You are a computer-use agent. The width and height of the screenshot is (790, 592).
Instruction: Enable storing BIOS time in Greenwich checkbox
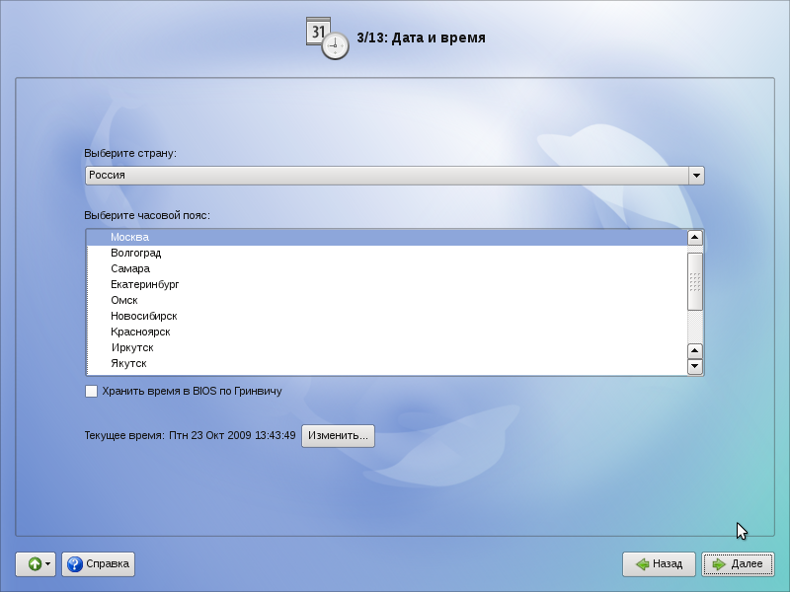coord(92,391)
